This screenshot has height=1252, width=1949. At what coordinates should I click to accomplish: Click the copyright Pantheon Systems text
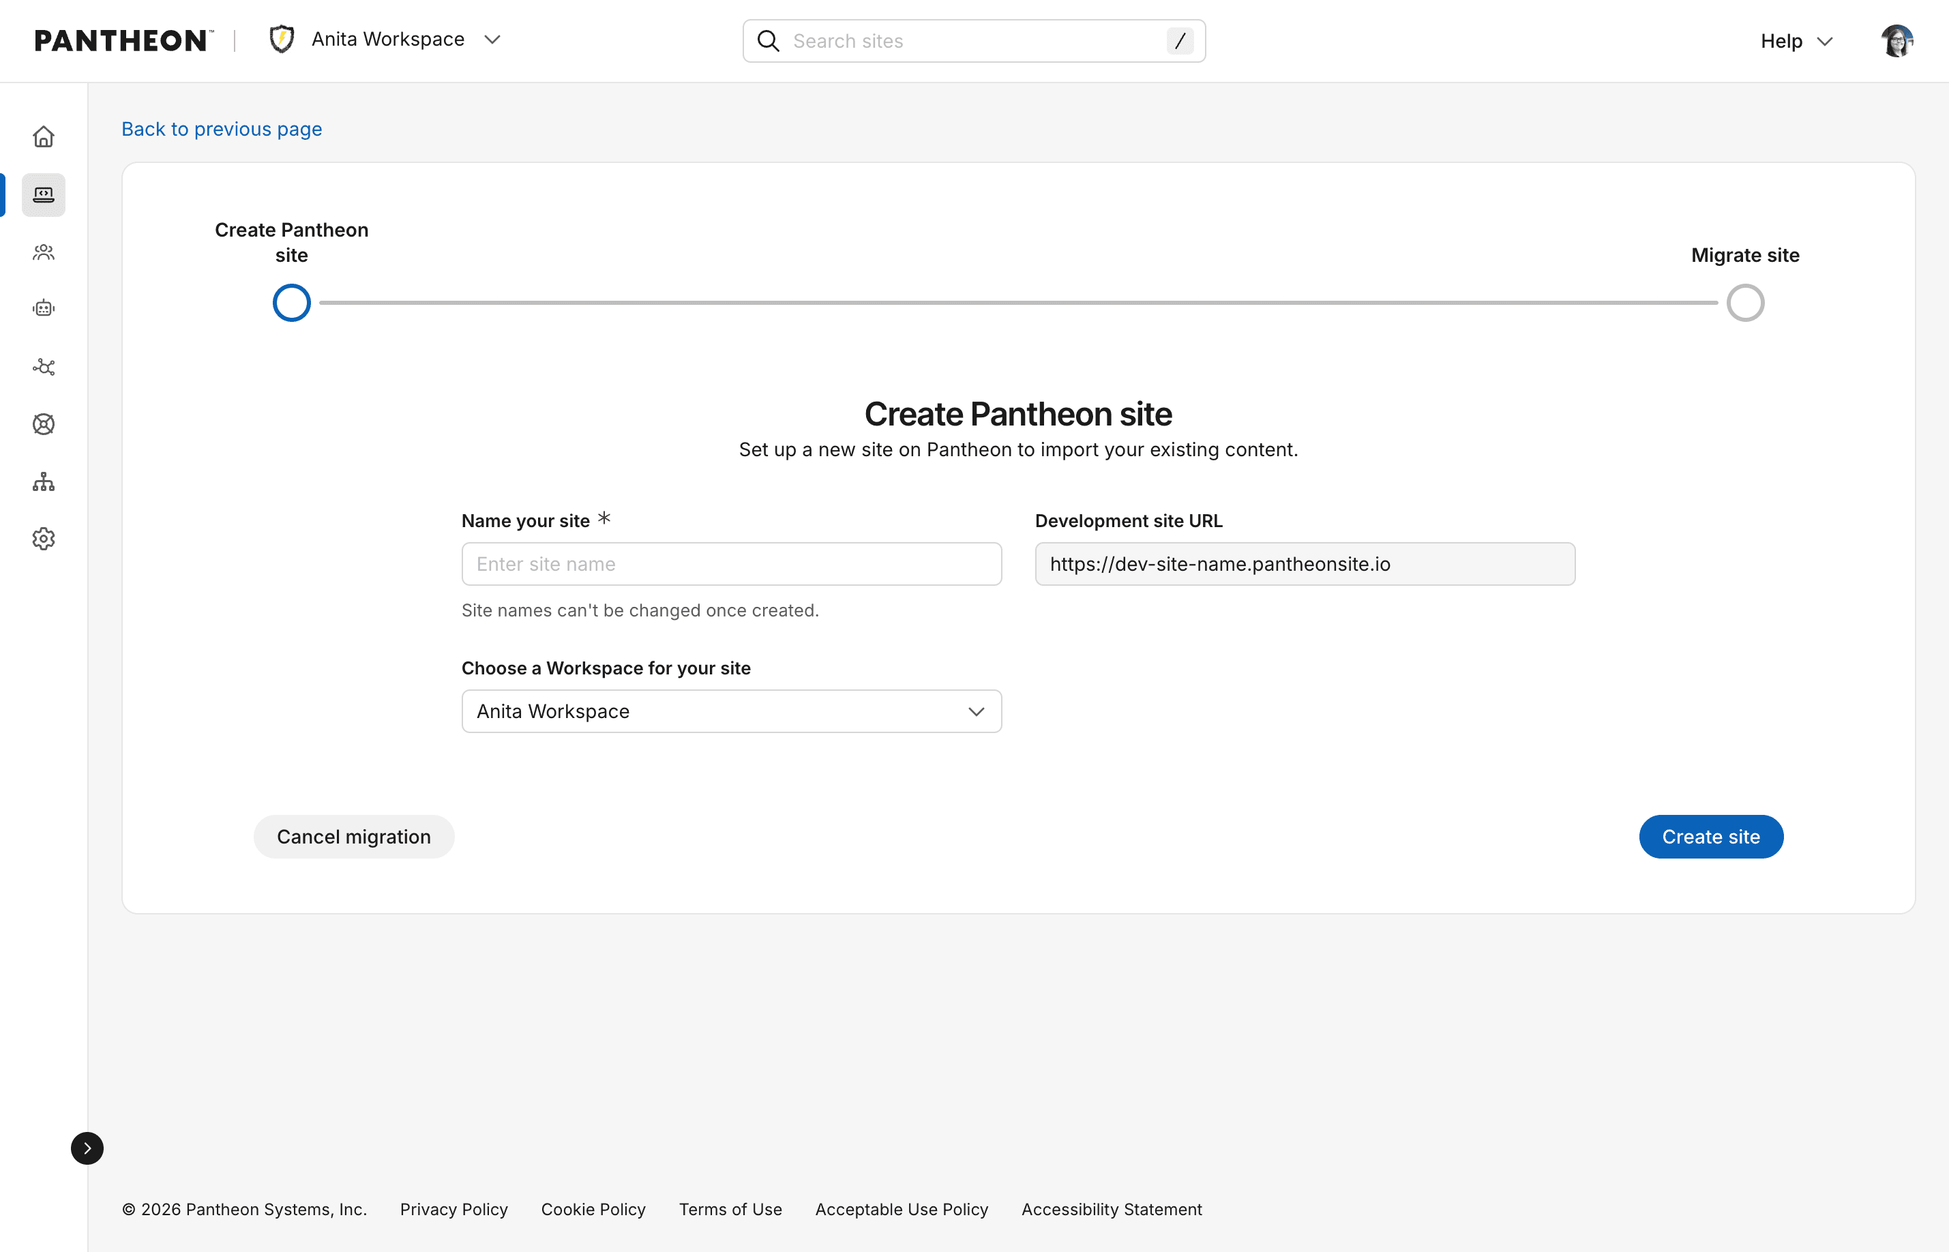click(245, 1209)
